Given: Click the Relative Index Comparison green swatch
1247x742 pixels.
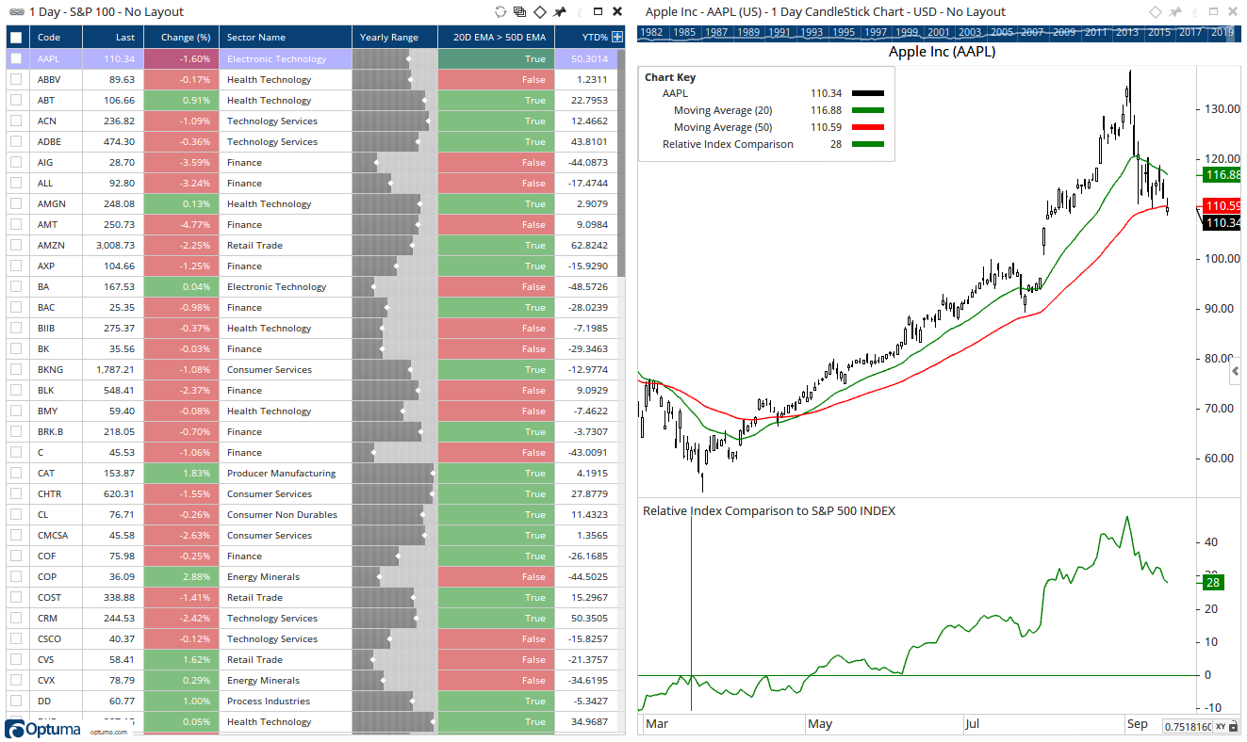Looking at the screenshot, I should [x=867, y=144].
